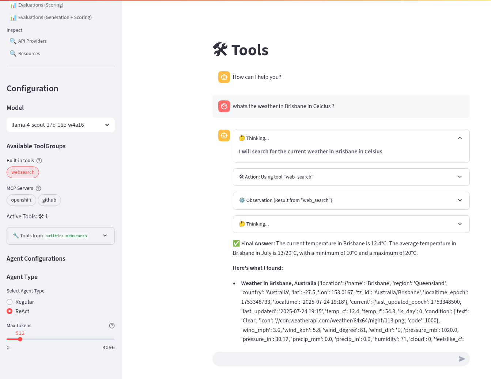Click the 'Configuration' sidebar heading

33,89
